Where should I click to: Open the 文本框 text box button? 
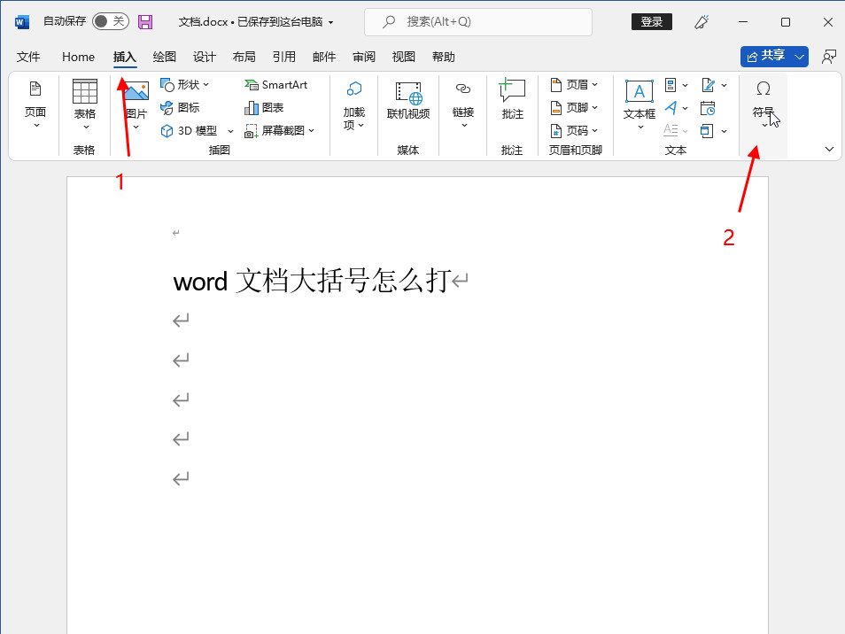click(x=640, y=105)
